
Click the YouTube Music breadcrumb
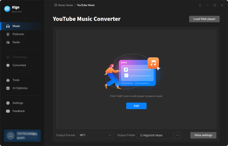pos(86,5)
